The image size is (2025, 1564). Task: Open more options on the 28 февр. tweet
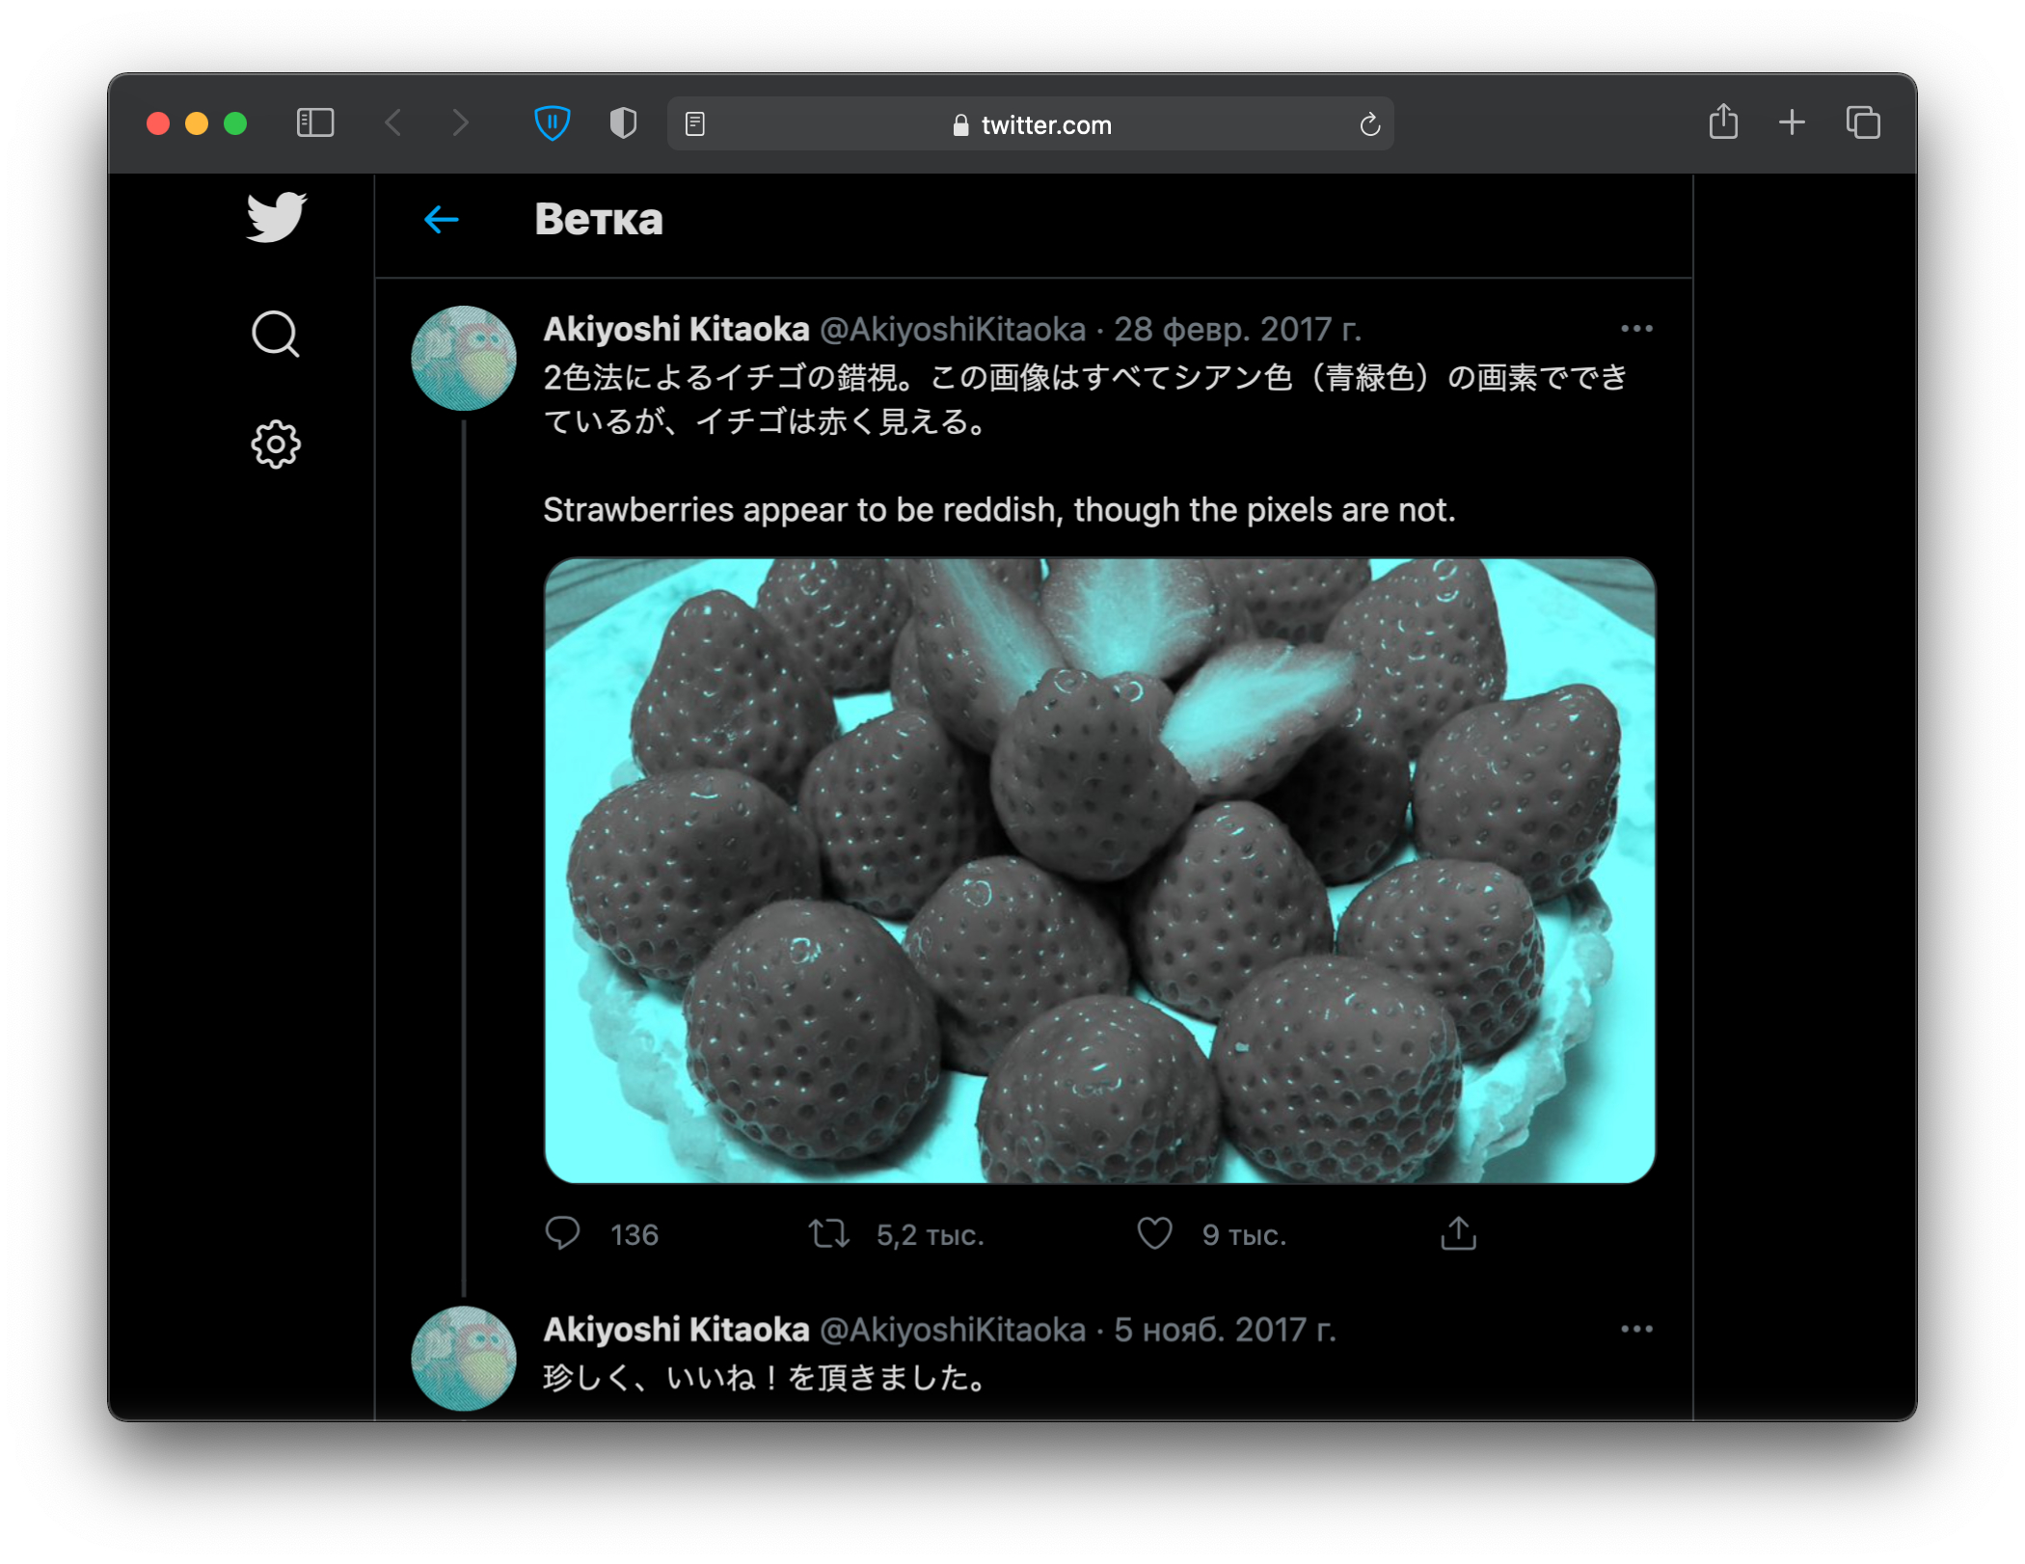(x=1636, y=329)
